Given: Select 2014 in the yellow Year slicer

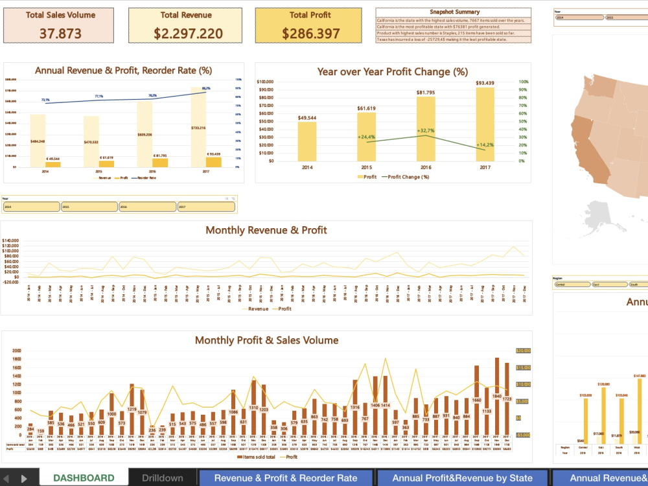Looking at the screenshot, I should click(31, 207).
